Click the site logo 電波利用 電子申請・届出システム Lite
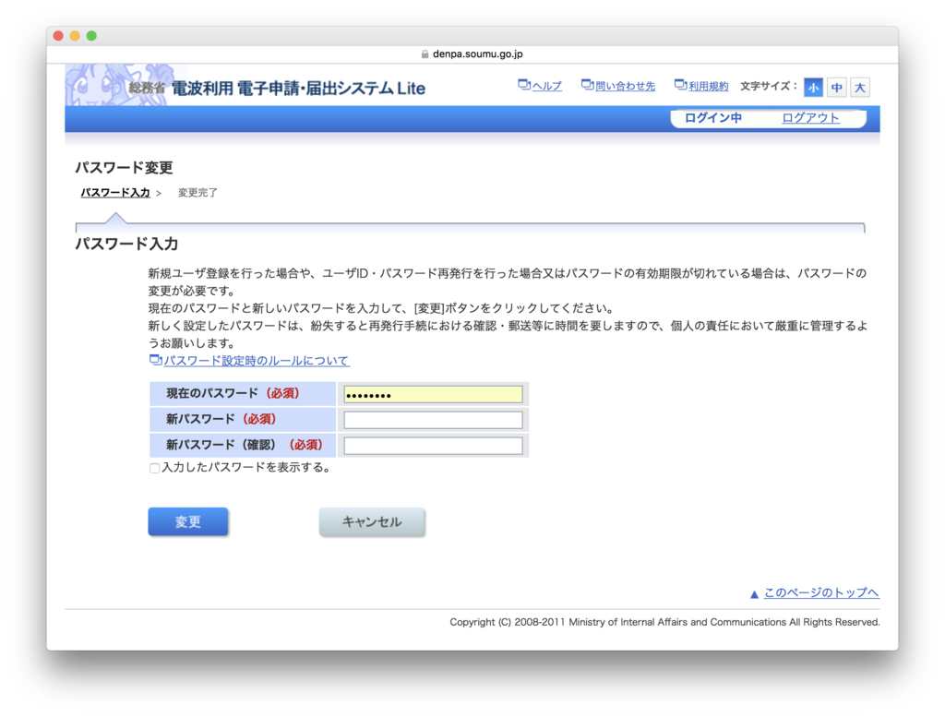The width and height of the screenshot is (945, 717). tap(298, 89)
